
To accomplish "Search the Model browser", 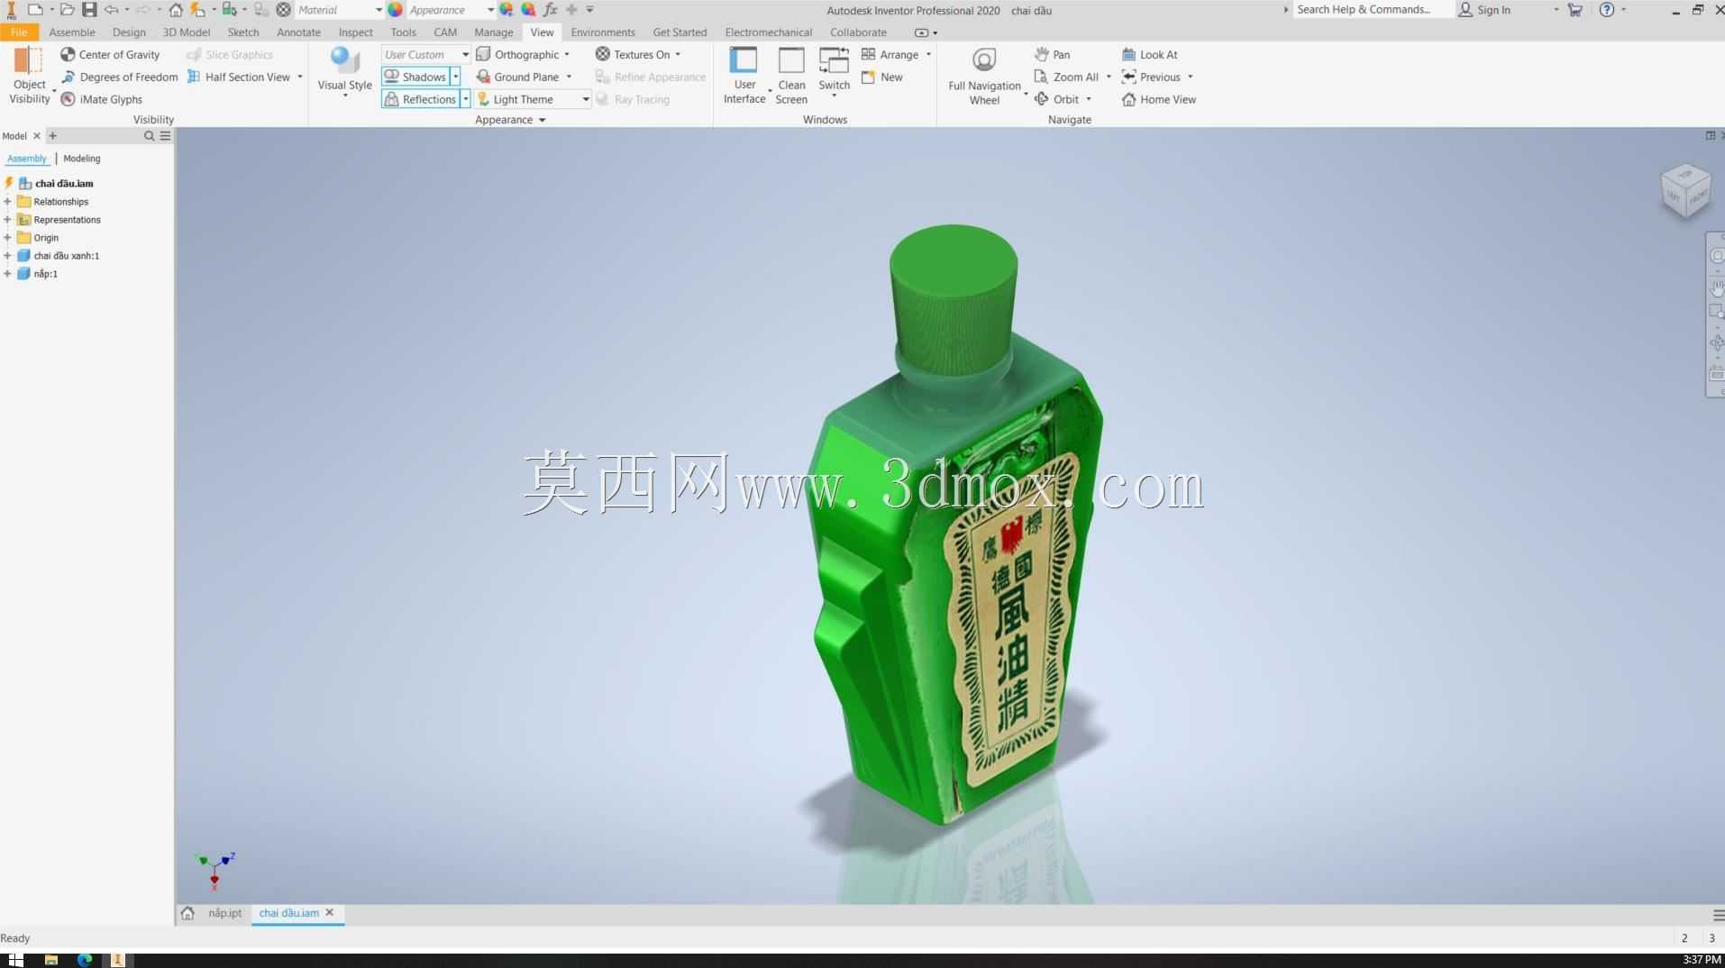I will (149, 136).
